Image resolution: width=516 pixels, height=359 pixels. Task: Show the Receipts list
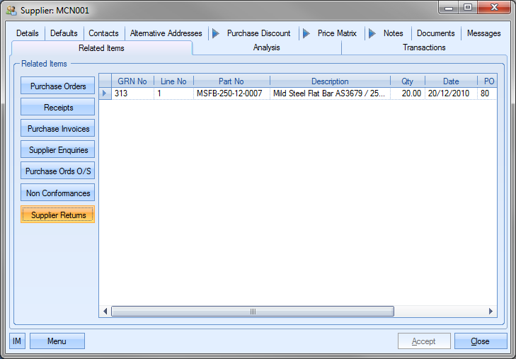point(58,108)
